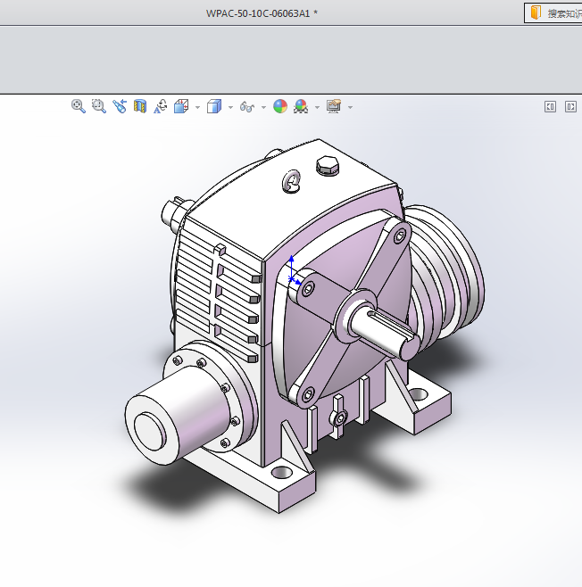Click the Display Style cube icon

(x=214, y=106)
